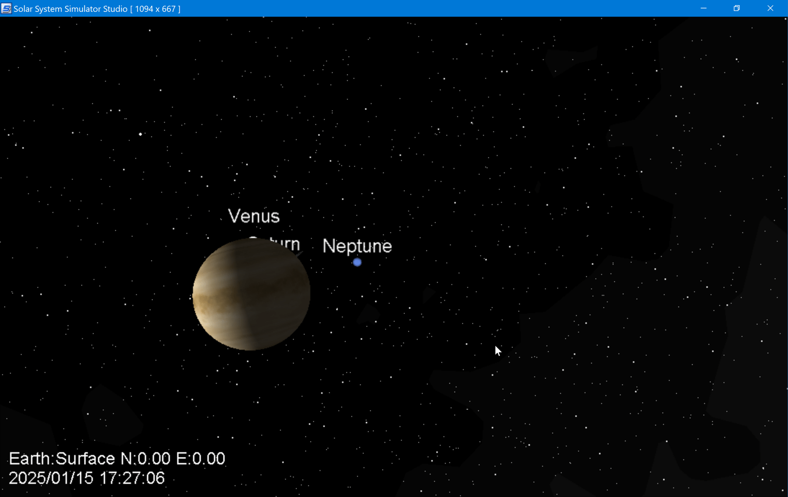Click the Solar System Simulator app icon
Image resolution: width=788 pixels, height=497 pixels.
click(x=6, y=8)
